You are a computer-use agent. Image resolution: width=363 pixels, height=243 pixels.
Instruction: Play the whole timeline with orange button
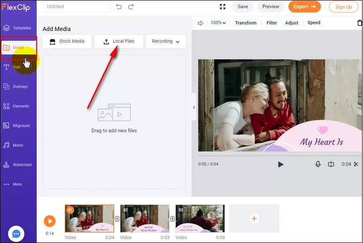50,221
